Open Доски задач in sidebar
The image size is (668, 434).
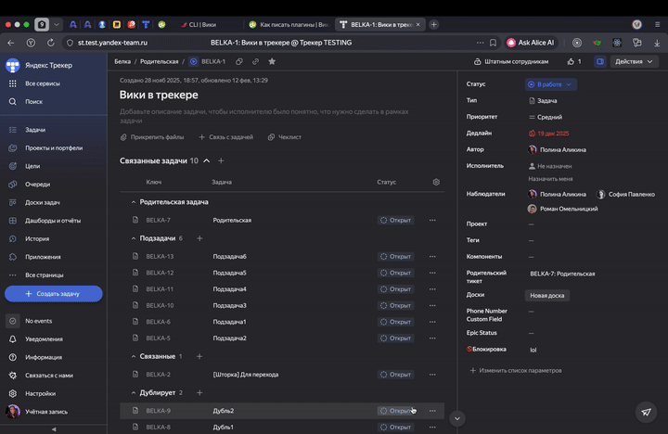[x=42, y=202]
